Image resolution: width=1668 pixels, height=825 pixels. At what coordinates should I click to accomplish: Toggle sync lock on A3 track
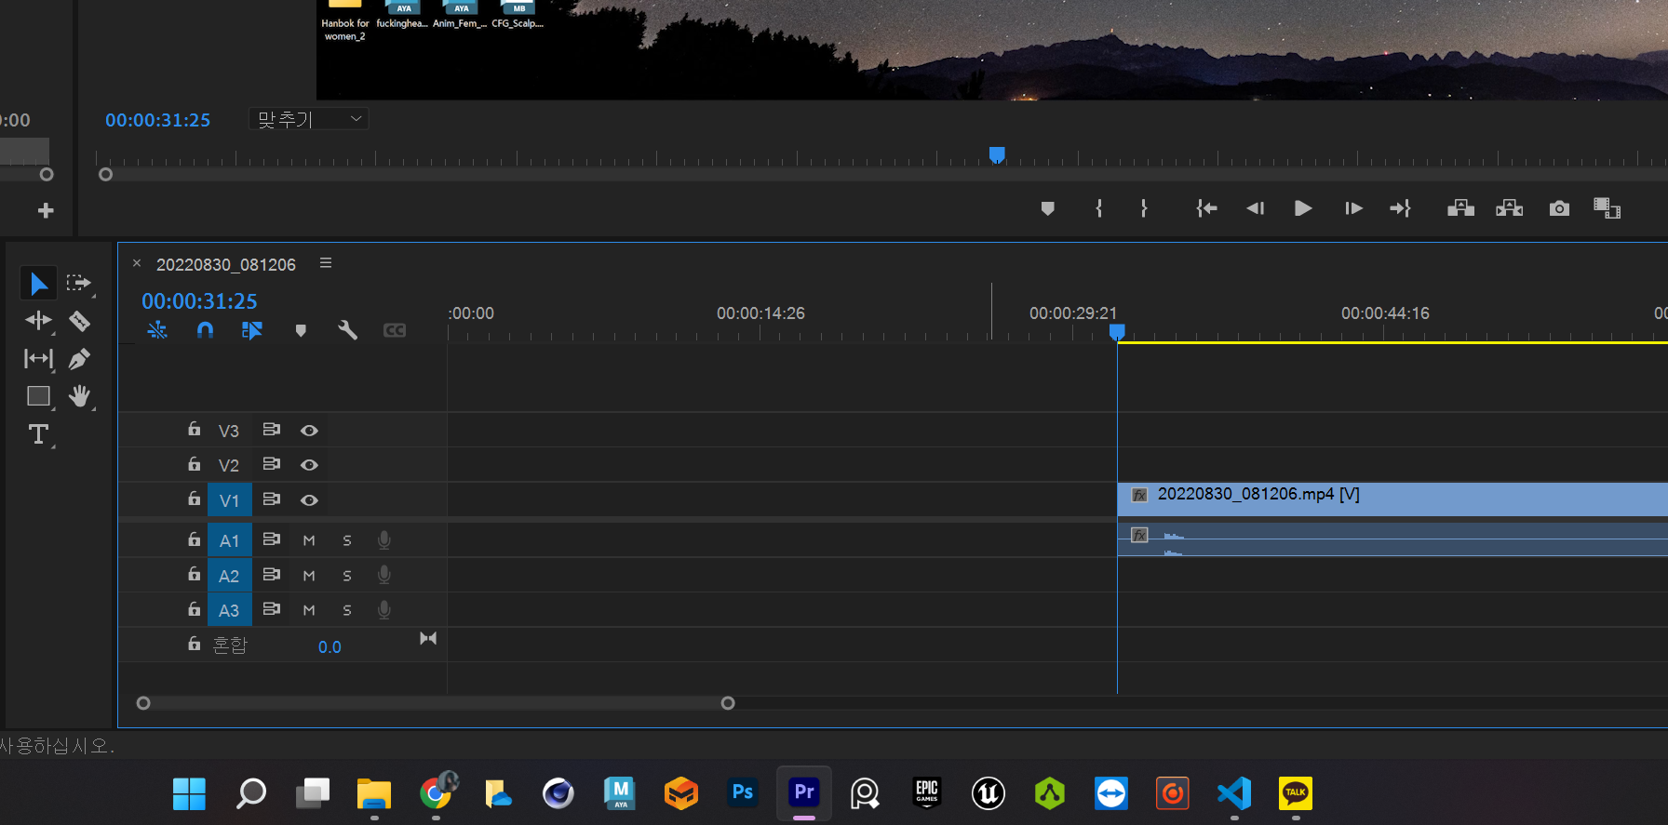click(x=271, y=608)
